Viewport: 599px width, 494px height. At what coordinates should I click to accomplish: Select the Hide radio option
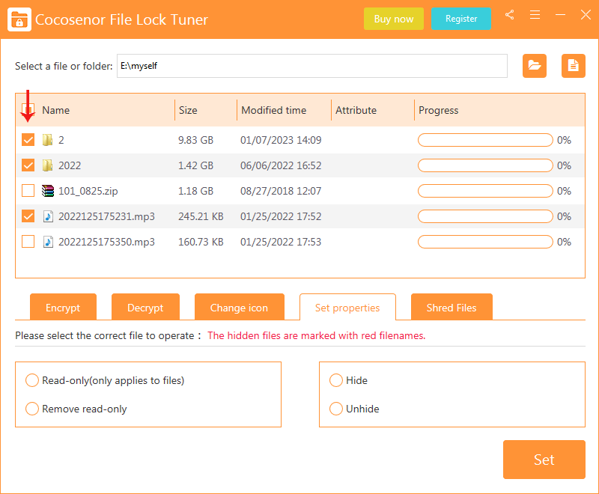[336, 380]
